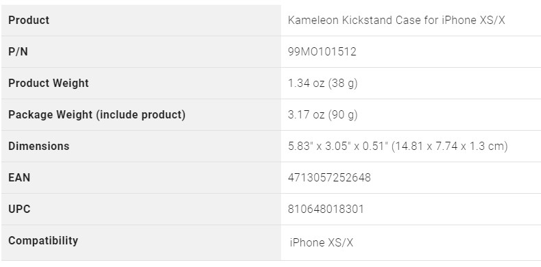The width and height of the screenshot is (541, 267).
Task: Click the P/N label
Action: (18, 51)
